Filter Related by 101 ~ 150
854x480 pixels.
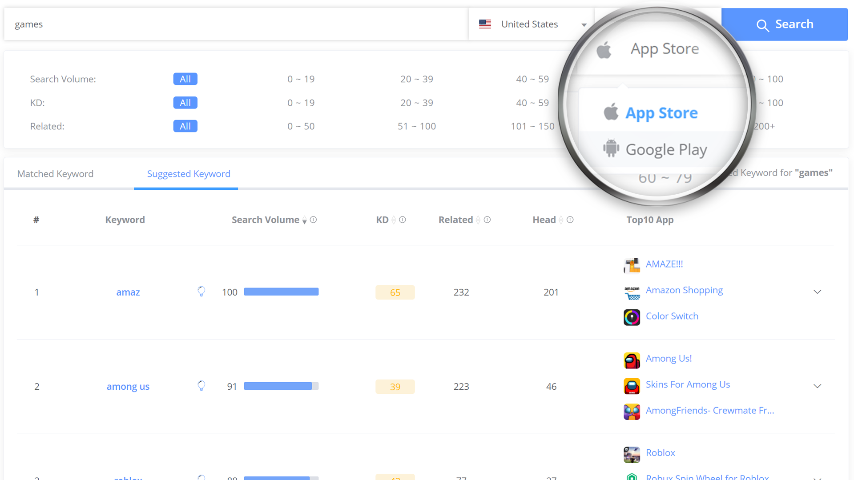[532, 126]
